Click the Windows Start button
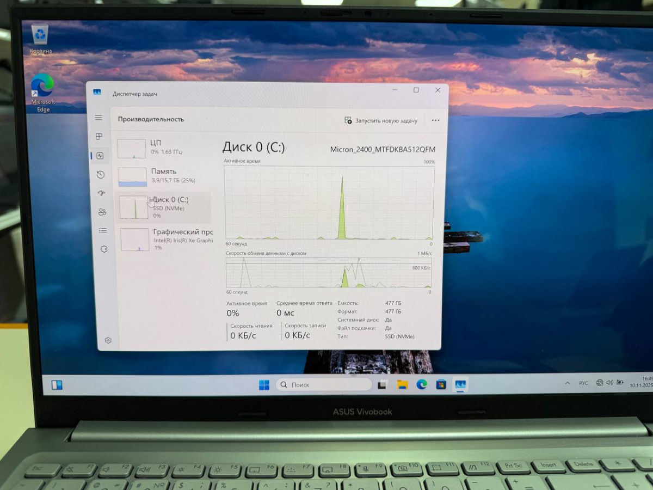 [x=264, y=385]
